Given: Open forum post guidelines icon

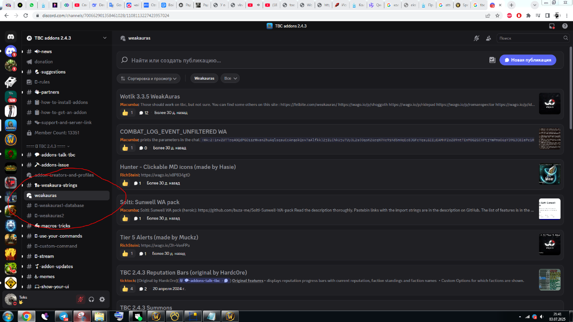Looking at the screenshot, I should tap(492, 60).
